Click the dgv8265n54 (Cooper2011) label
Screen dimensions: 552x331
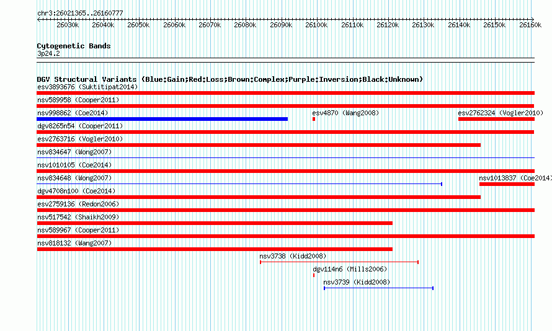[x=80, y=126]
